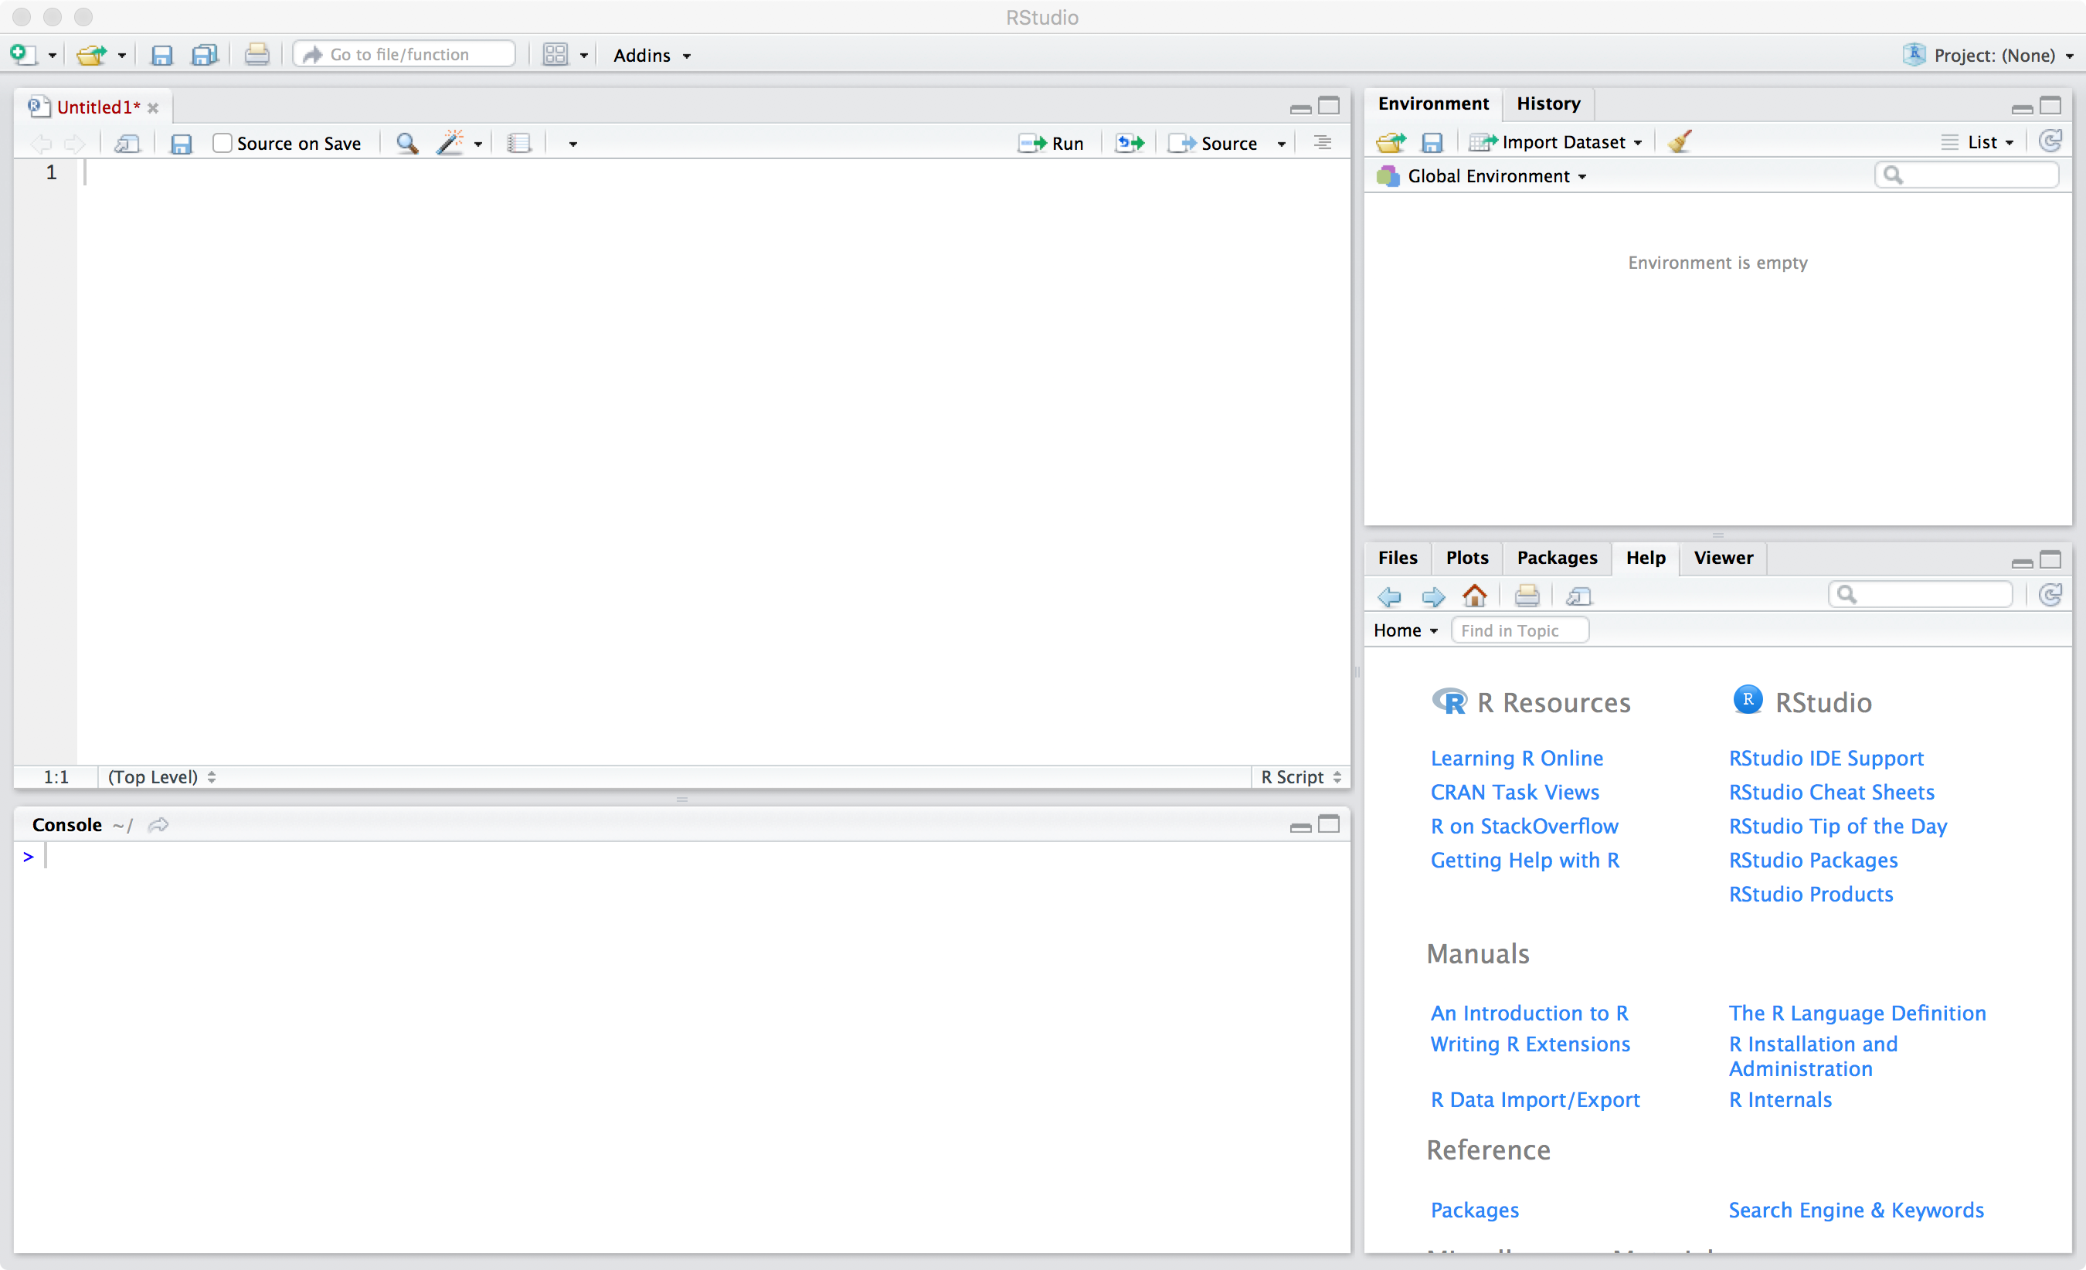
Task: Refresh the Environment pane
Action: pos(2050,141)
